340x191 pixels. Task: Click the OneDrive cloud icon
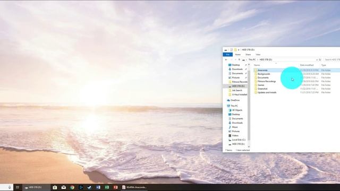click(228, 100)
